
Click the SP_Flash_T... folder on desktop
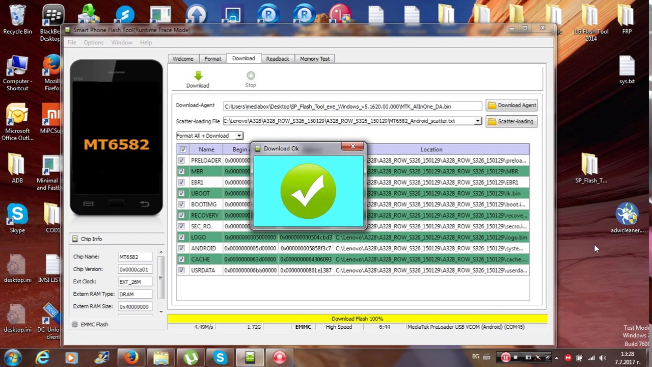pos(591,168)
